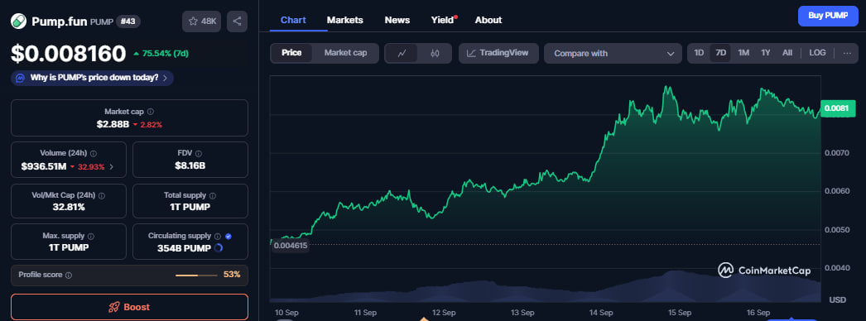Viewport: 866px width, 321px height.
Task: Open Profile score info icon
Action: pos(69,275)
